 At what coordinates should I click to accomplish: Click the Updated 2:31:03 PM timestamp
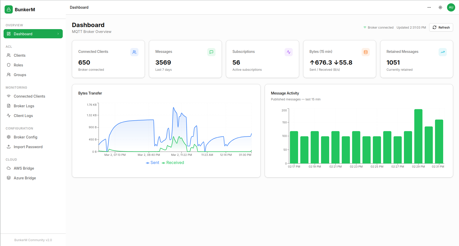[411, 27]
